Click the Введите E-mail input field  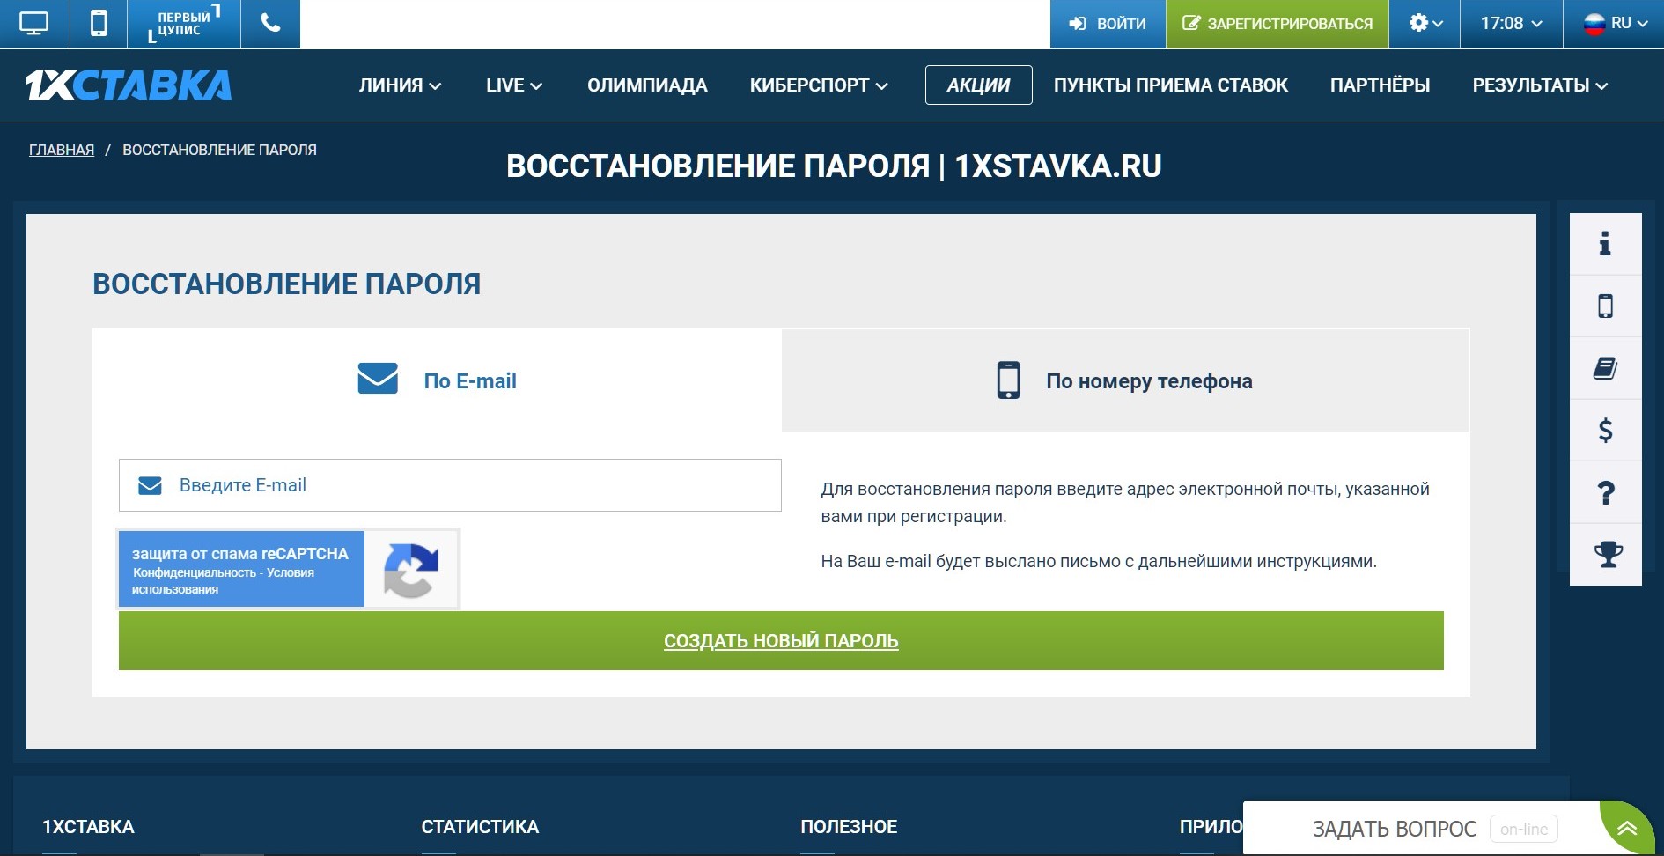[450, 485]
